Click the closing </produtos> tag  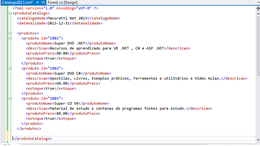click(x=29, y=129)
